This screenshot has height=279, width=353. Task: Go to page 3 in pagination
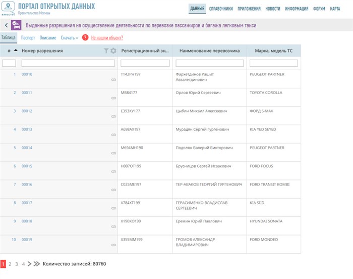(x=17, y=264)
